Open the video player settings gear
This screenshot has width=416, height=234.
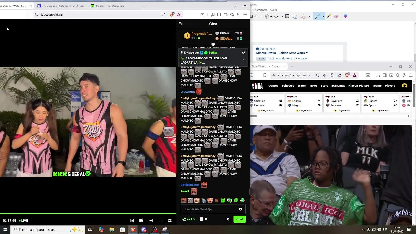[x=170, y=220]
